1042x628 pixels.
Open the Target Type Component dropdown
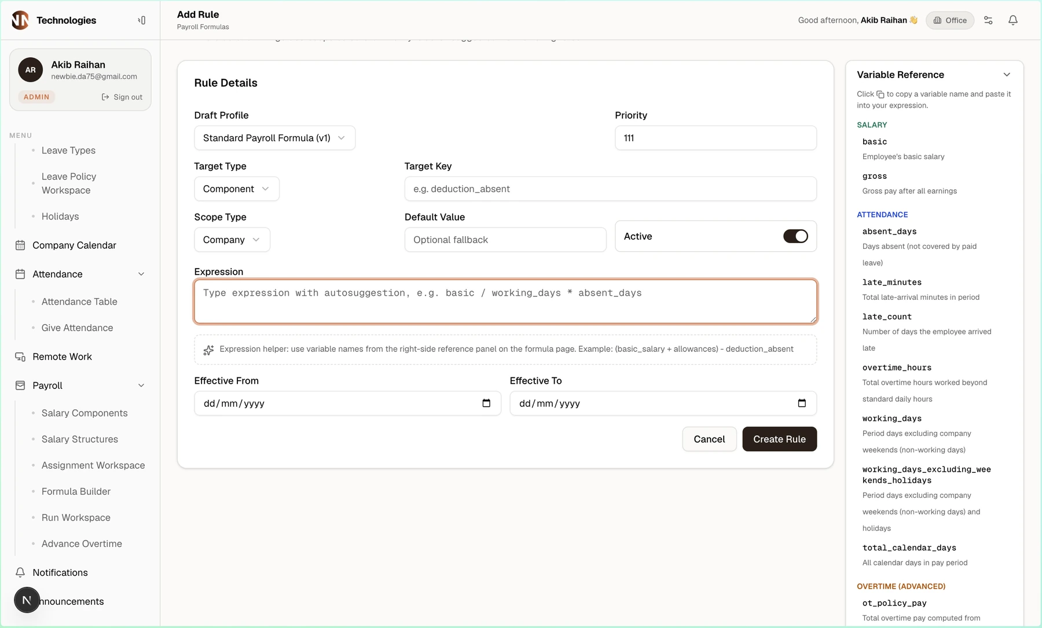(237, 189)
